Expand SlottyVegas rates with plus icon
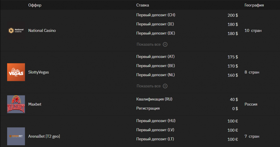280x147 pixels. pyautogui.click(x=165, y=86)
